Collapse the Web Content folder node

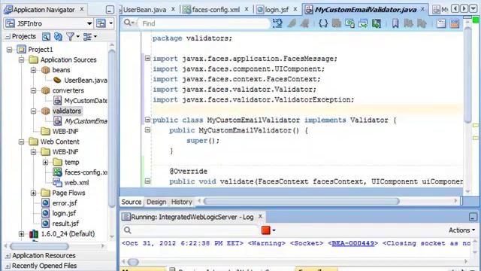[21, 142]
